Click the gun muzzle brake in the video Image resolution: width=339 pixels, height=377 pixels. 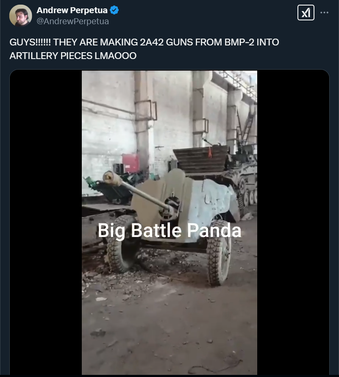pyautogui.click(x=112, y=178)
